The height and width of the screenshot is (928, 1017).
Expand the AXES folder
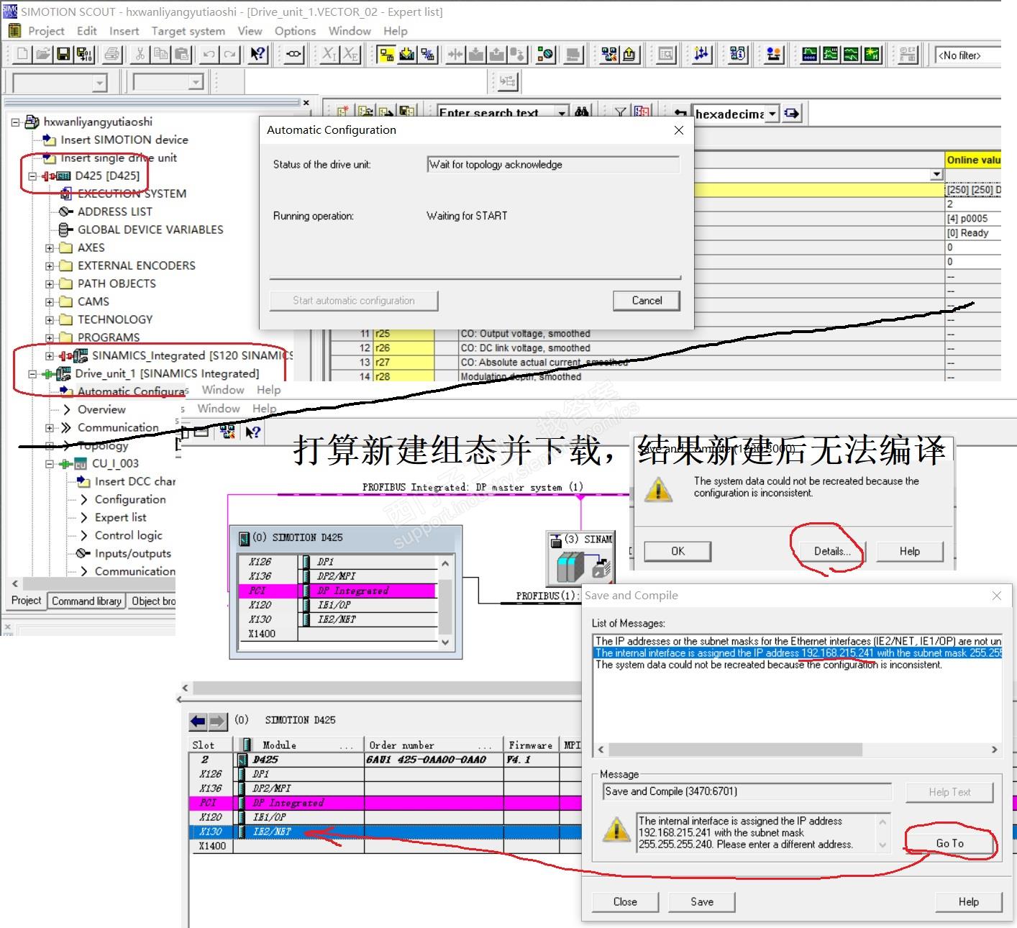tap(49, 247)
